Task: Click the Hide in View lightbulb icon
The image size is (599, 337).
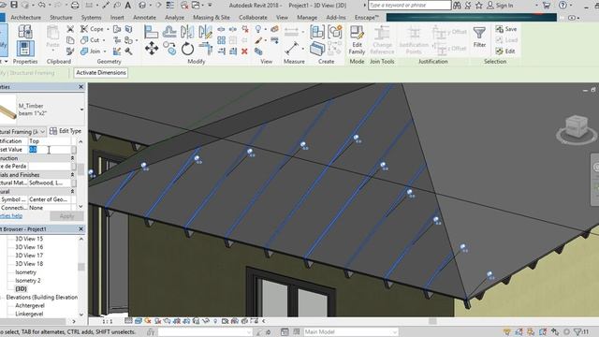Action: coord(258,29)
